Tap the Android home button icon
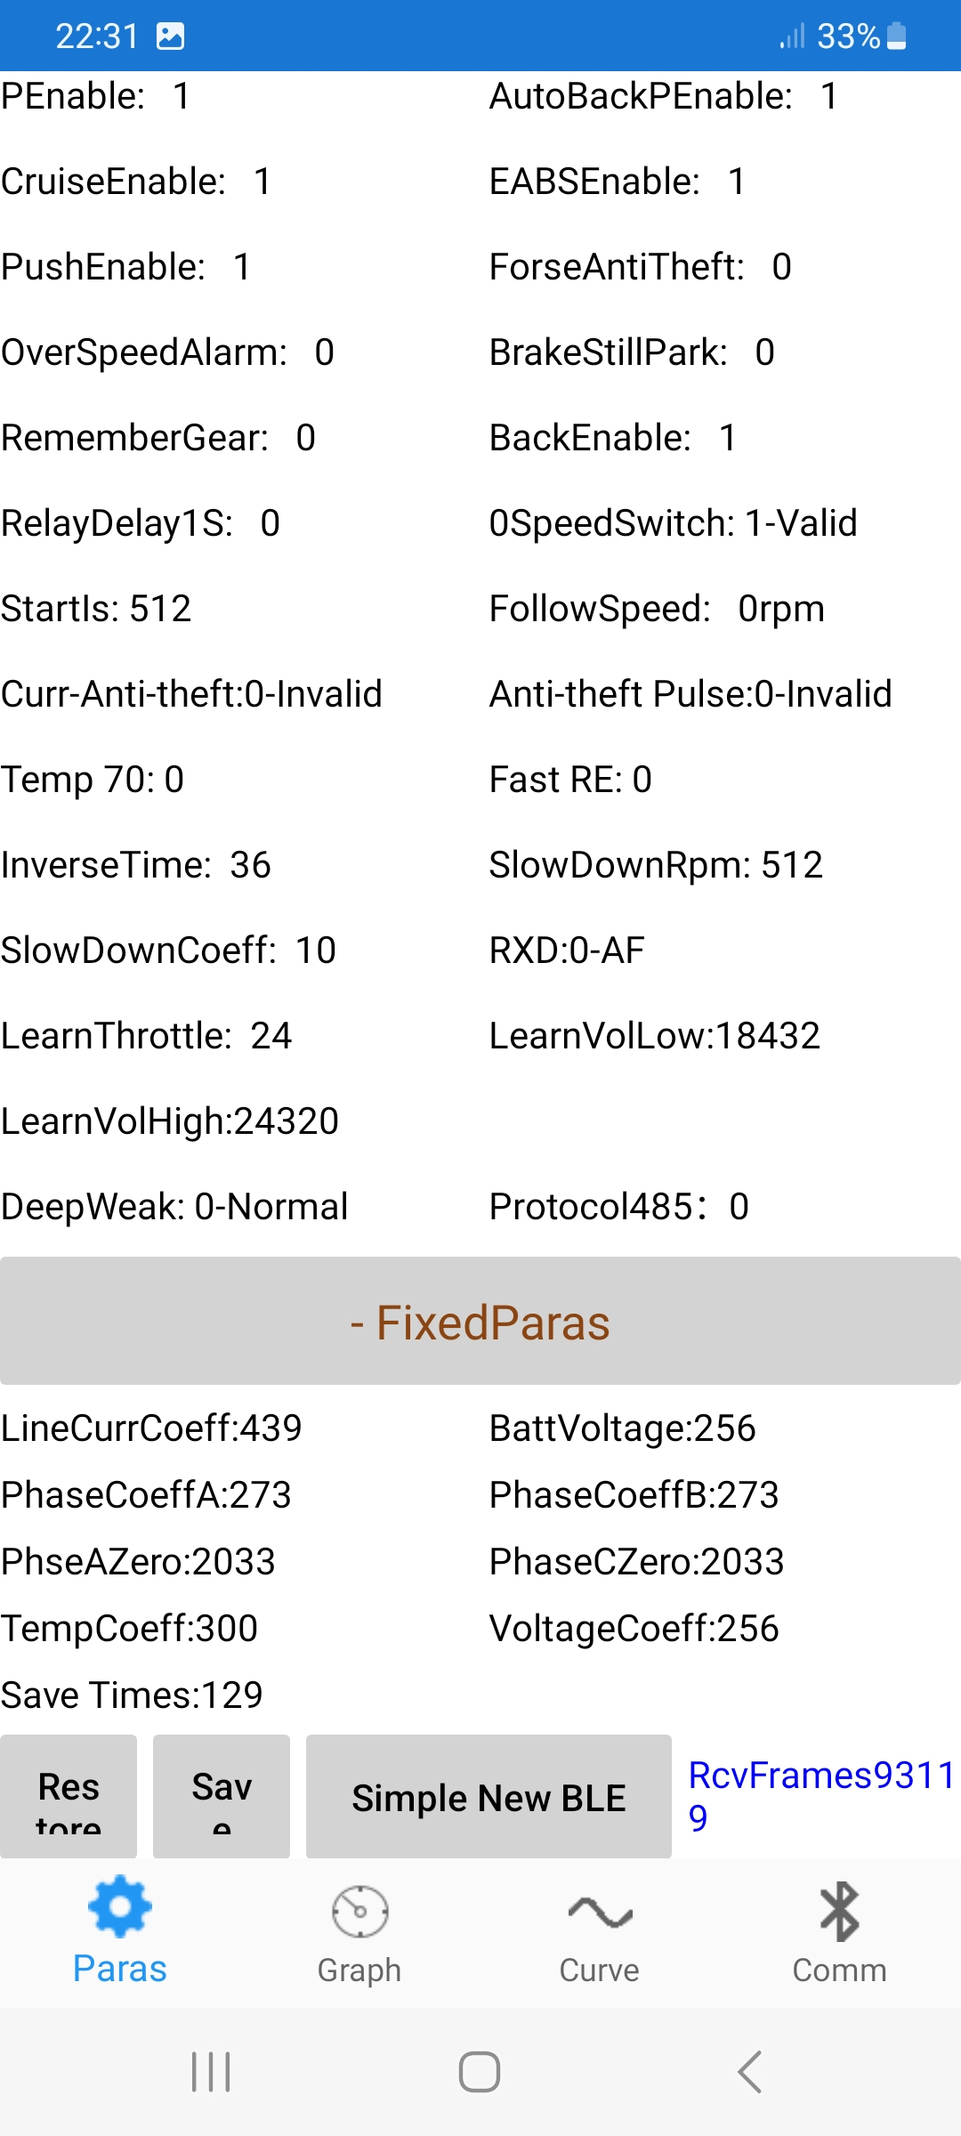This screenshot has width=961, height=2136. (480, 2072)
